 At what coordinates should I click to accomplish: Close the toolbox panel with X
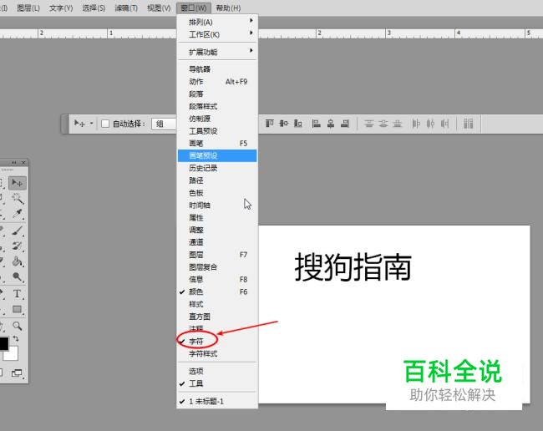[23, 162]
